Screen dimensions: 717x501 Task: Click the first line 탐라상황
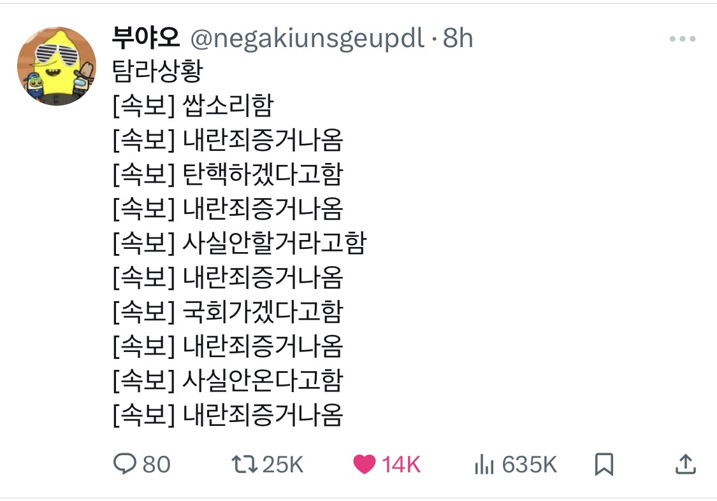157,71
